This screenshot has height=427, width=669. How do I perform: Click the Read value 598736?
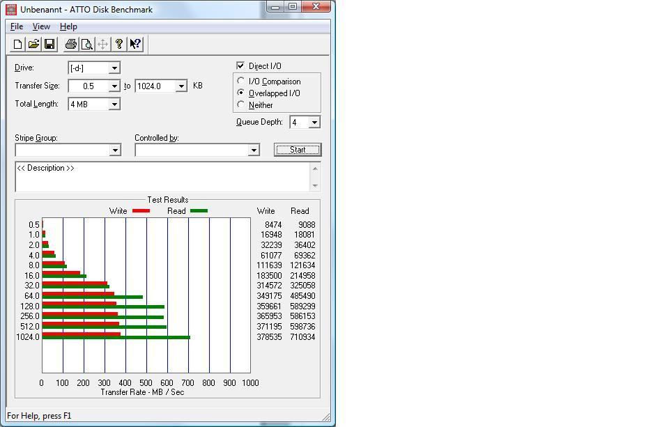(302, 327)
